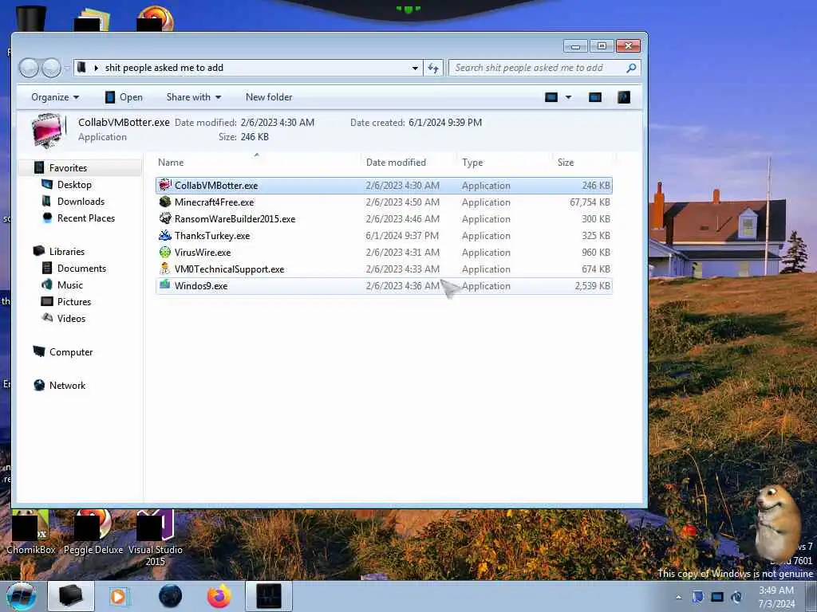Sort files by the Name column

171,163
